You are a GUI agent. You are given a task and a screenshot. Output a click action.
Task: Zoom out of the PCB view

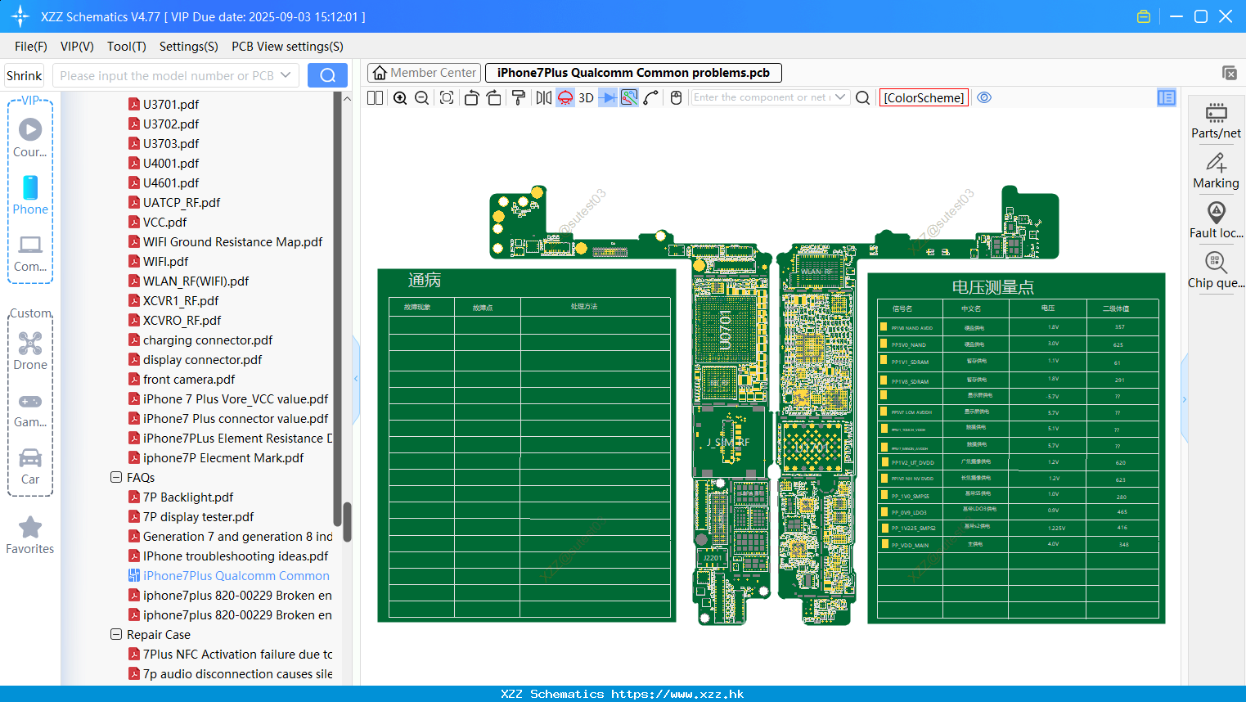422,97
